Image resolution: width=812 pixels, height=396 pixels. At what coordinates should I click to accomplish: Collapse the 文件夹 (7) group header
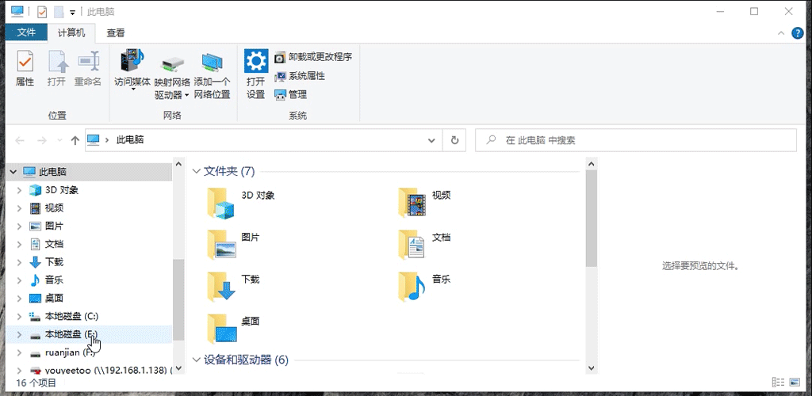(197, 171)
